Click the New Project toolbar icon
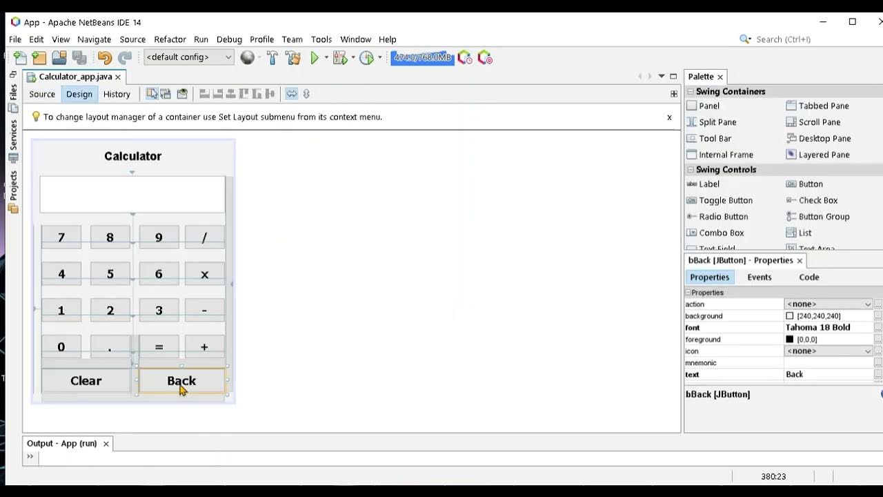The image size is (883, 497). (x=39, y=58)
